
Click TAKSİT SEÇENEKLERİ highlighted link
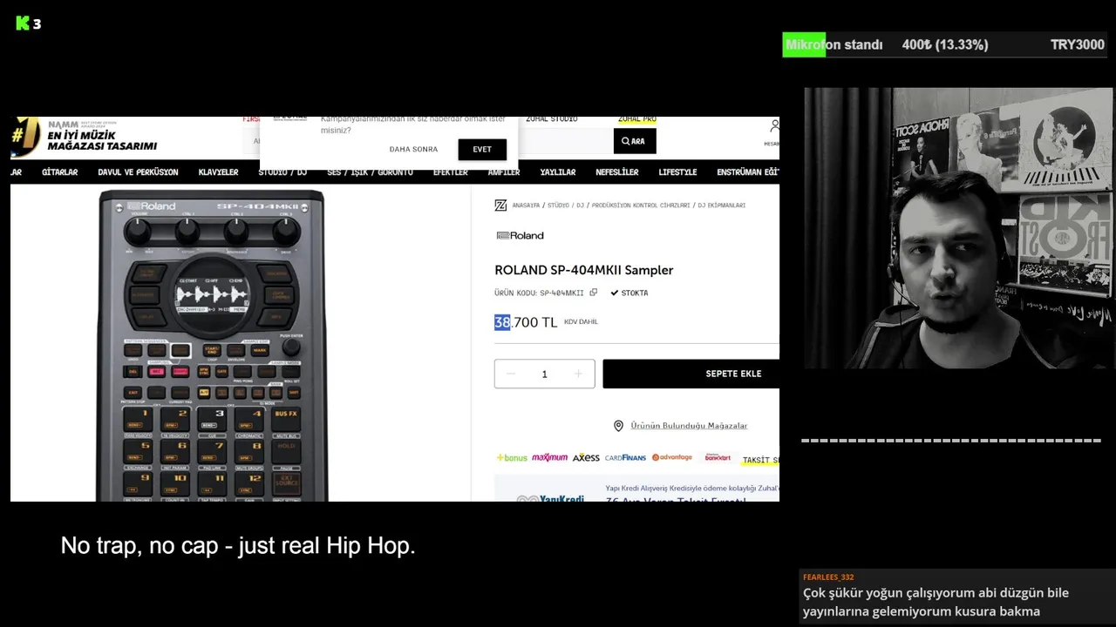coord(761,460)
